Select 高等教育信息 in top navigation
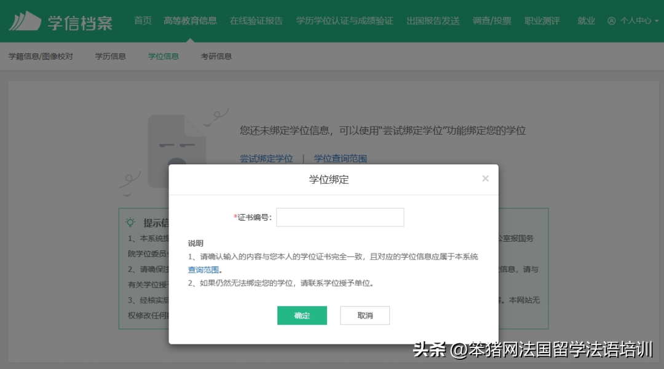The image size is (664, 369). coord(190,21)
